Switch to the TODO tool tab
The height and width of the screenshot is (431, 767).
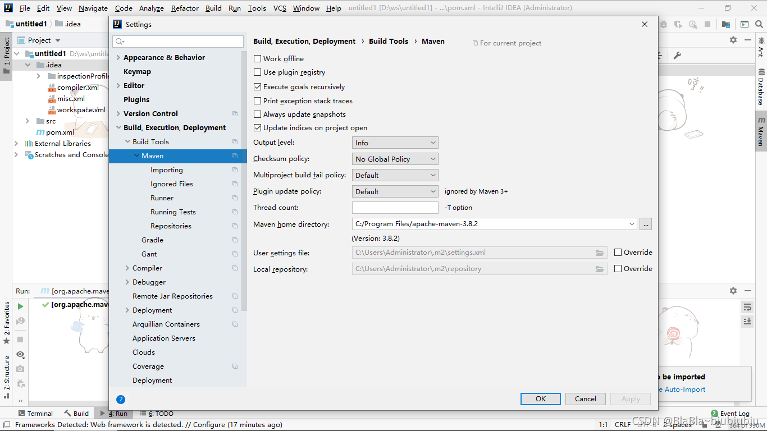[157, 414]
